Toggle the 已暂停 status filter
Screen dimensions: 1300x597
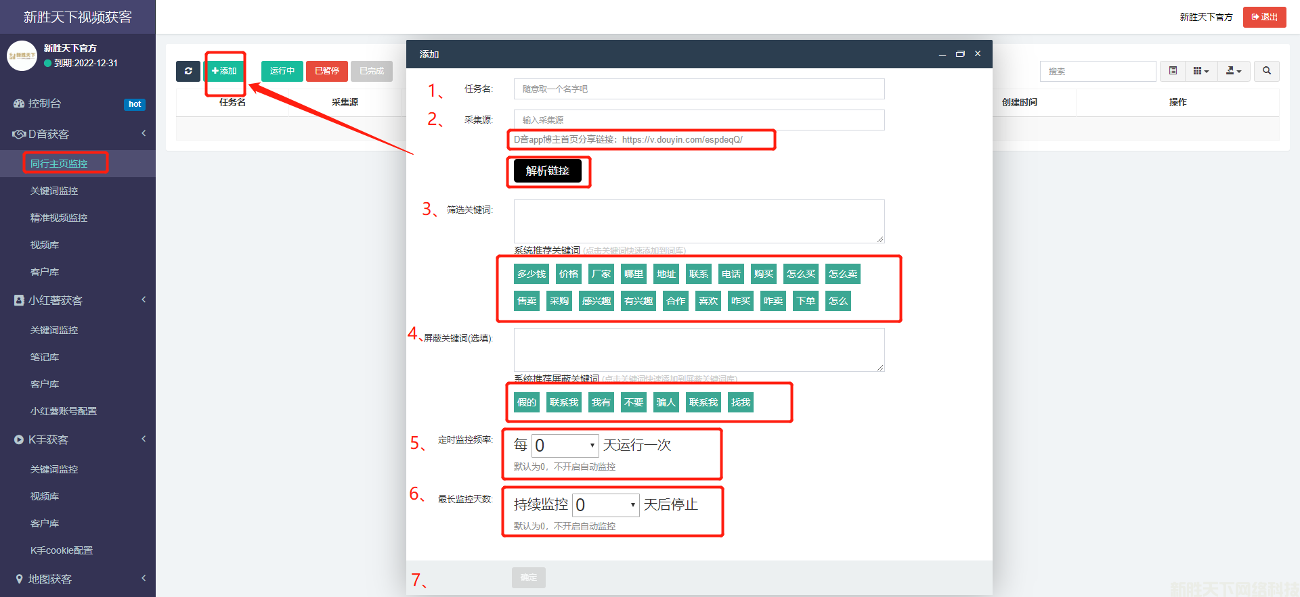[x=327, y=71]
